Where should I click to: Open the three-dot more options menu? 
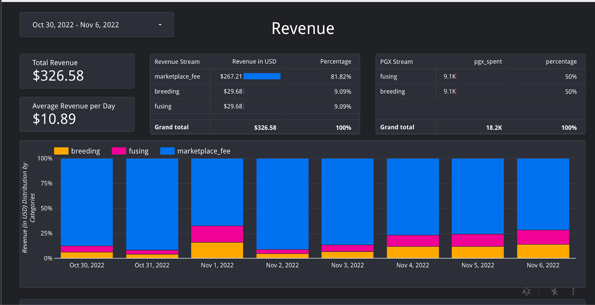click(x=573, y=292)
